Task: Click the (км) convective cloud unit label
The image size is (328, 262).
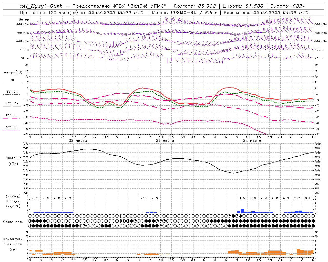Action: [x=13, y=249]
